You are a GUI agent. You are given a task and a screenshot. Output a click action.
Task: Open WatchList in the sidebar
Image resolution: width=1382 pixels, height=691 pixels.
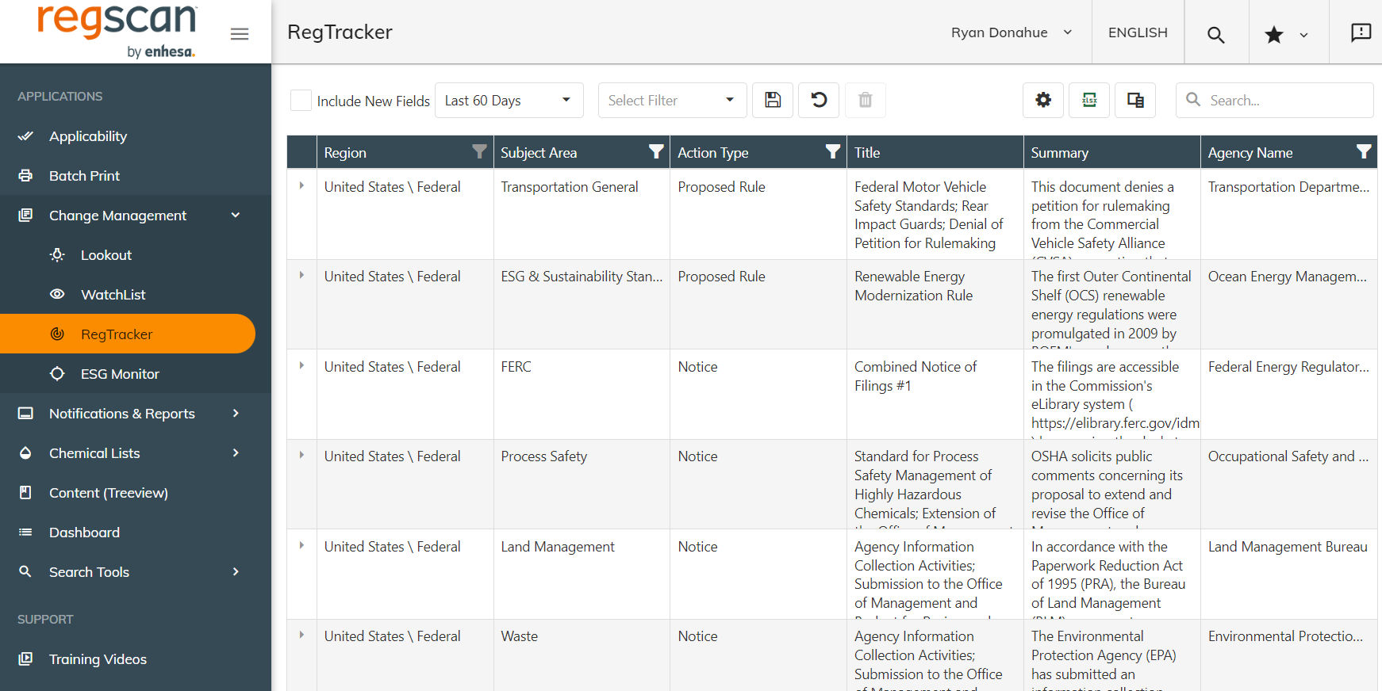[x=113, y=295]
